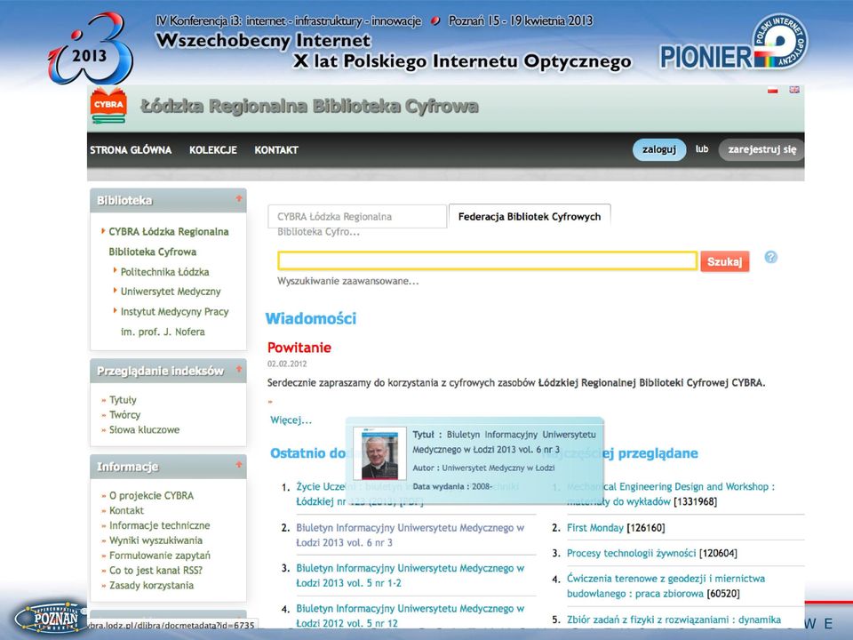This screenshot has width=853, height=640.
Task: Open KONTAKT menu item
Action: [x=276, y=149]
